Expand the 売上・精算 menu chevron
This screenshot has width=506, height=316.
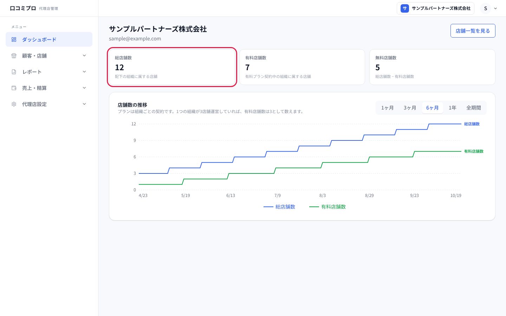(84, 88)
